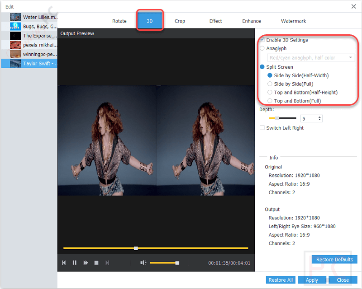
Task: Click the playback time 00:01:35/00:04:01
Action: point(229,263)
